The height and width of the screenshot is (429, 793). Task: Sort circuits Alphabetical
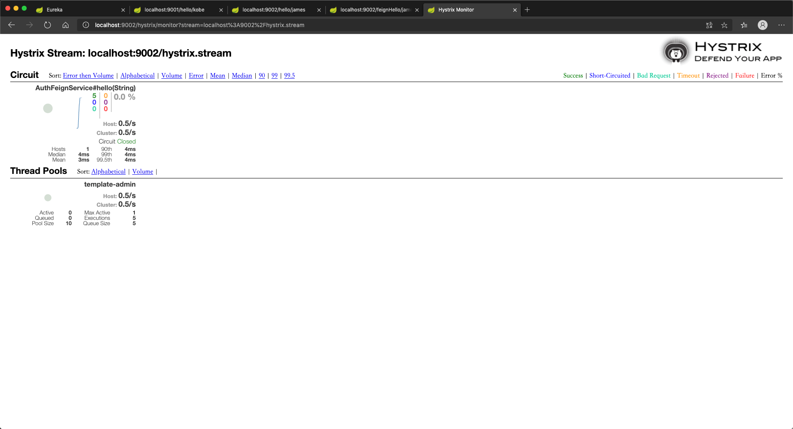click(137, 75)
